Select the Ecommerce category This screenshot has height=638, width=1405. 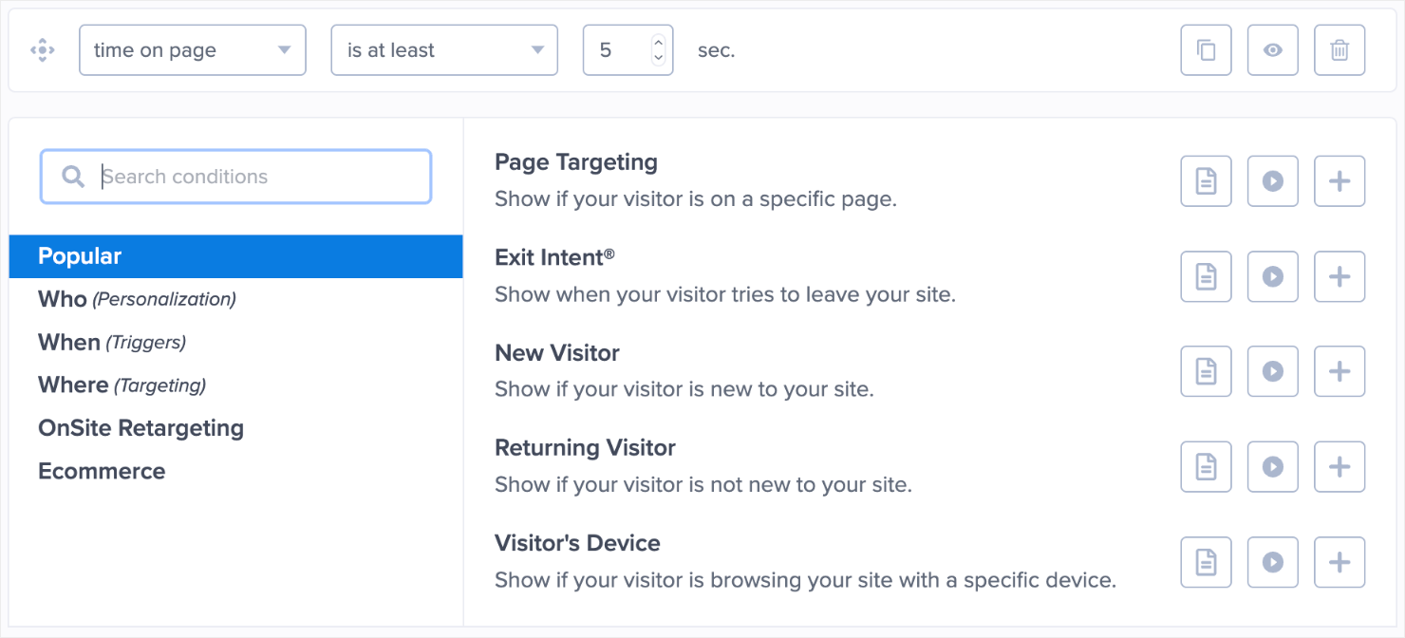click(102, 471)
